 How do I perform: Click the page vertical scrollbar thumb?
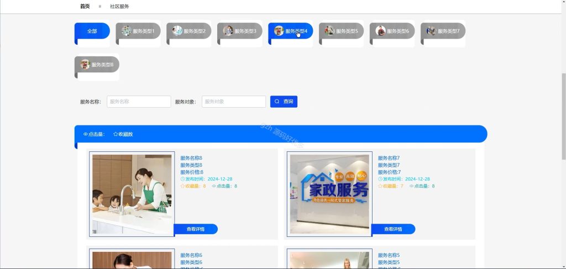pos(563,117)
